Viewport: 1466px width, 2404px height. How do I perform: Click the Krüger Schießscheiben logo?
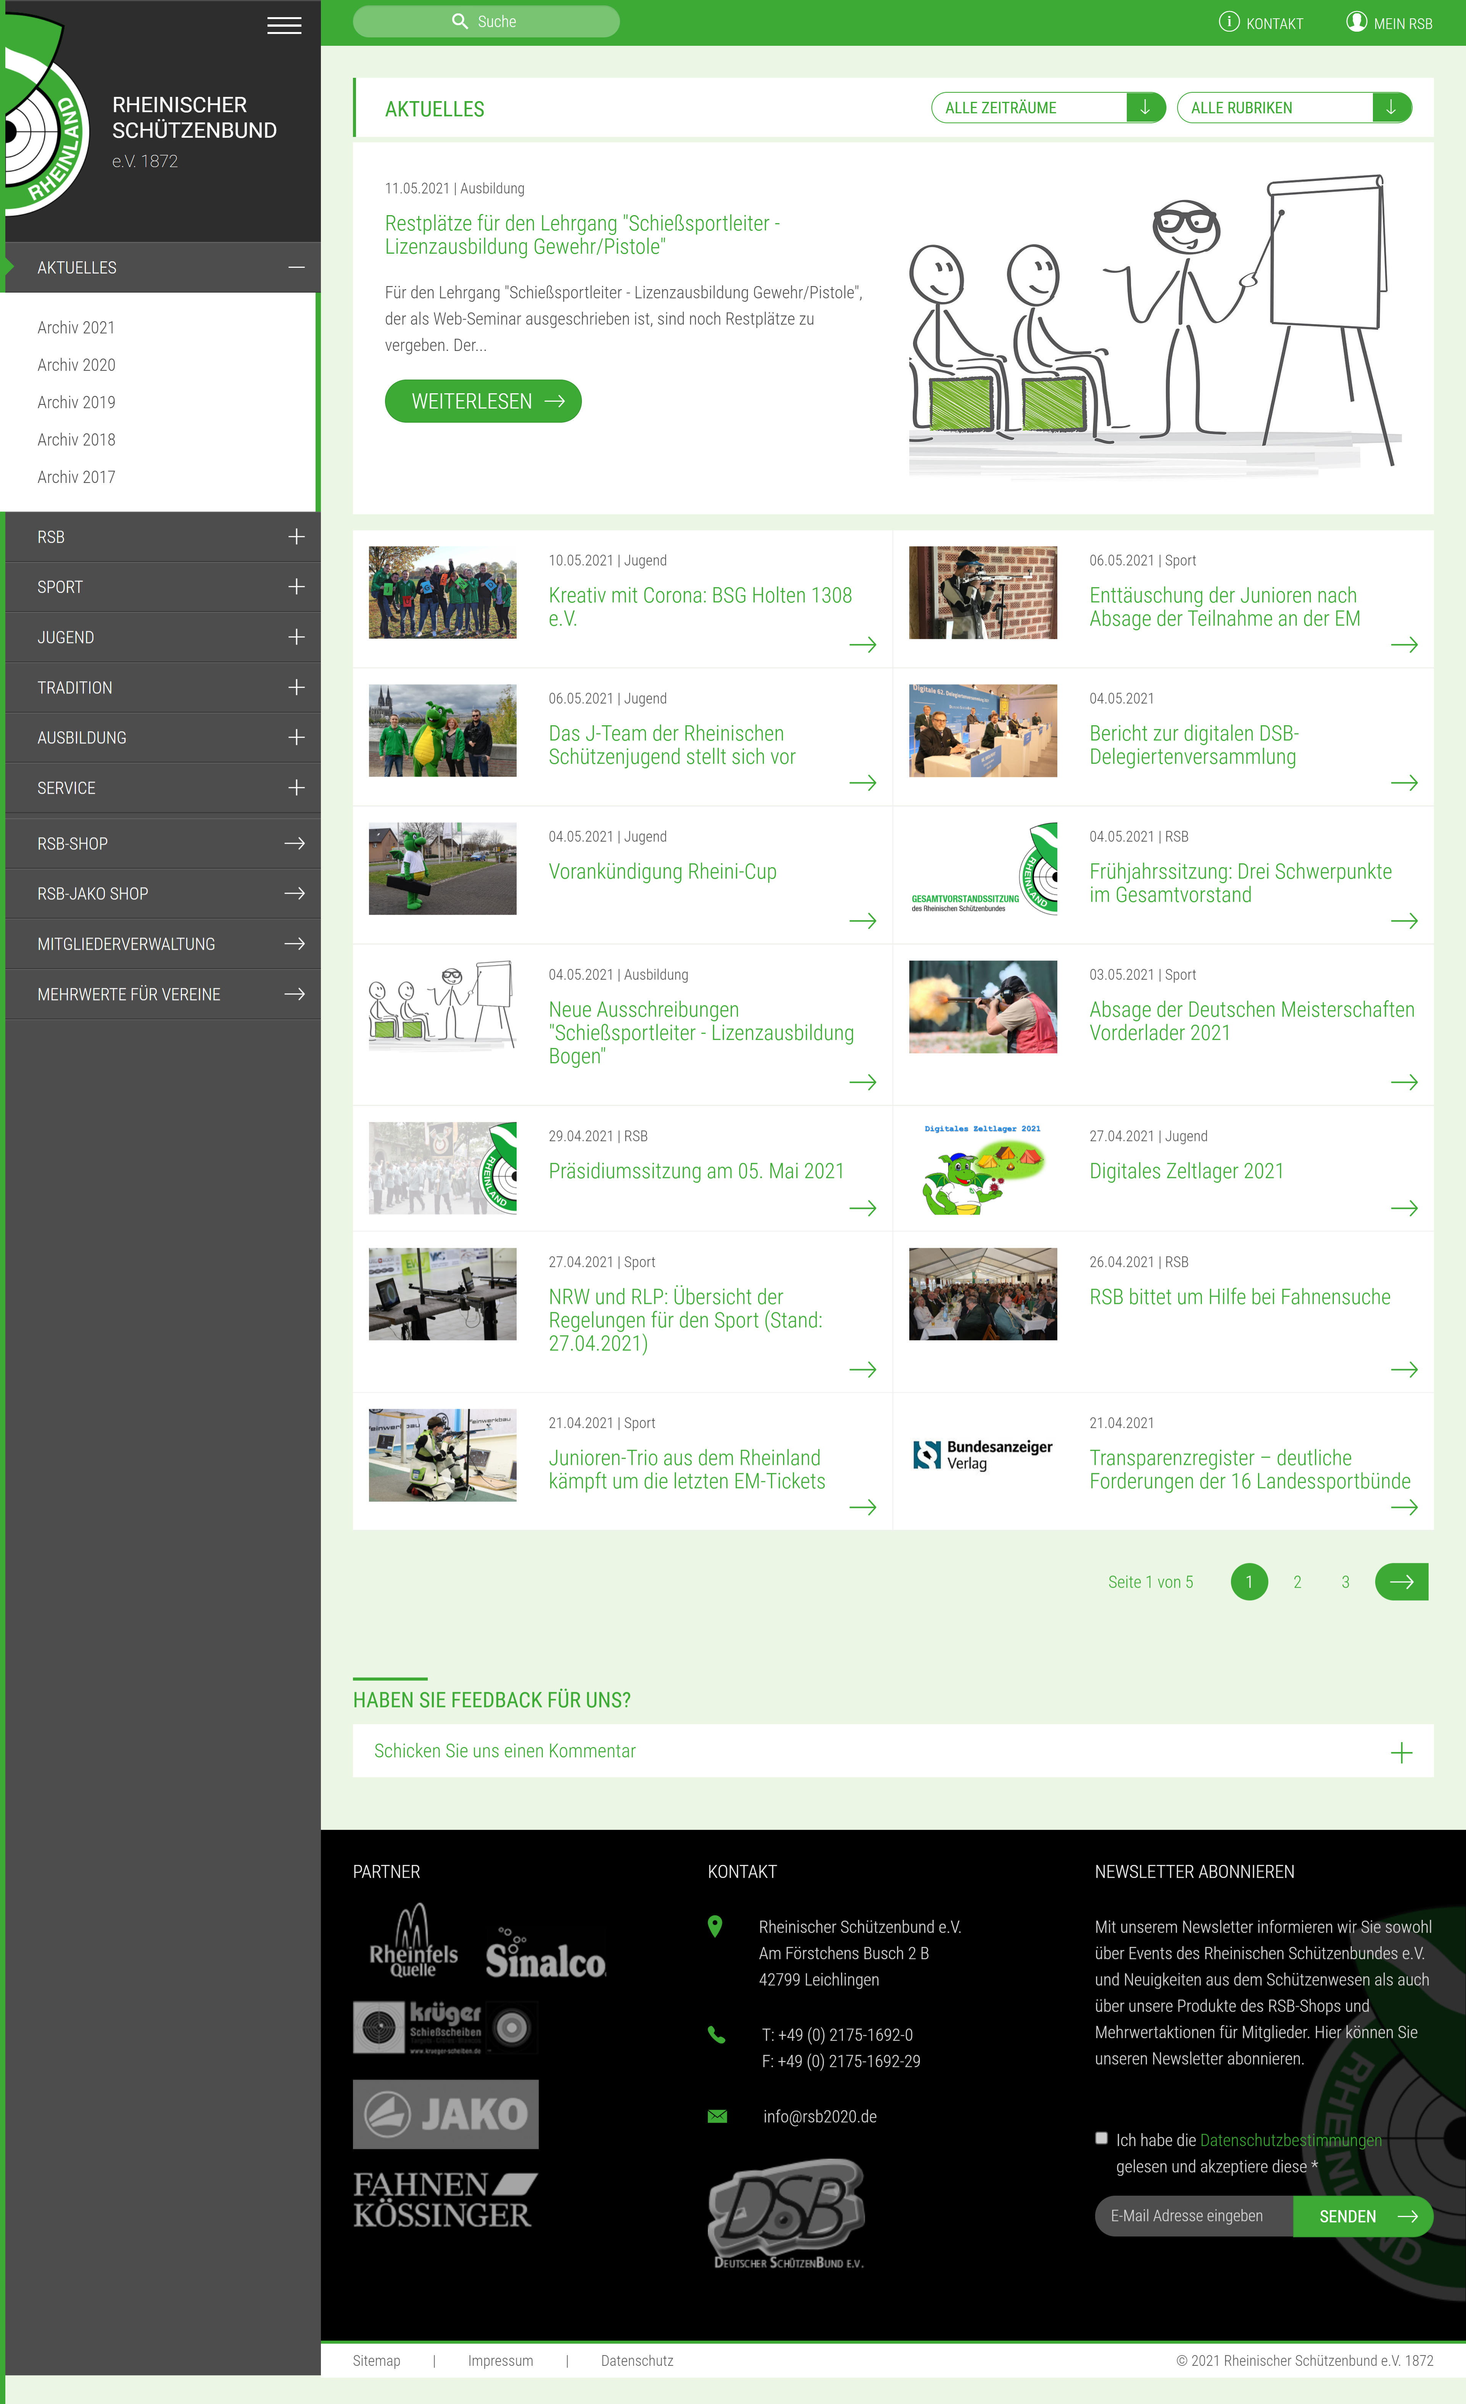(445, 2027)
